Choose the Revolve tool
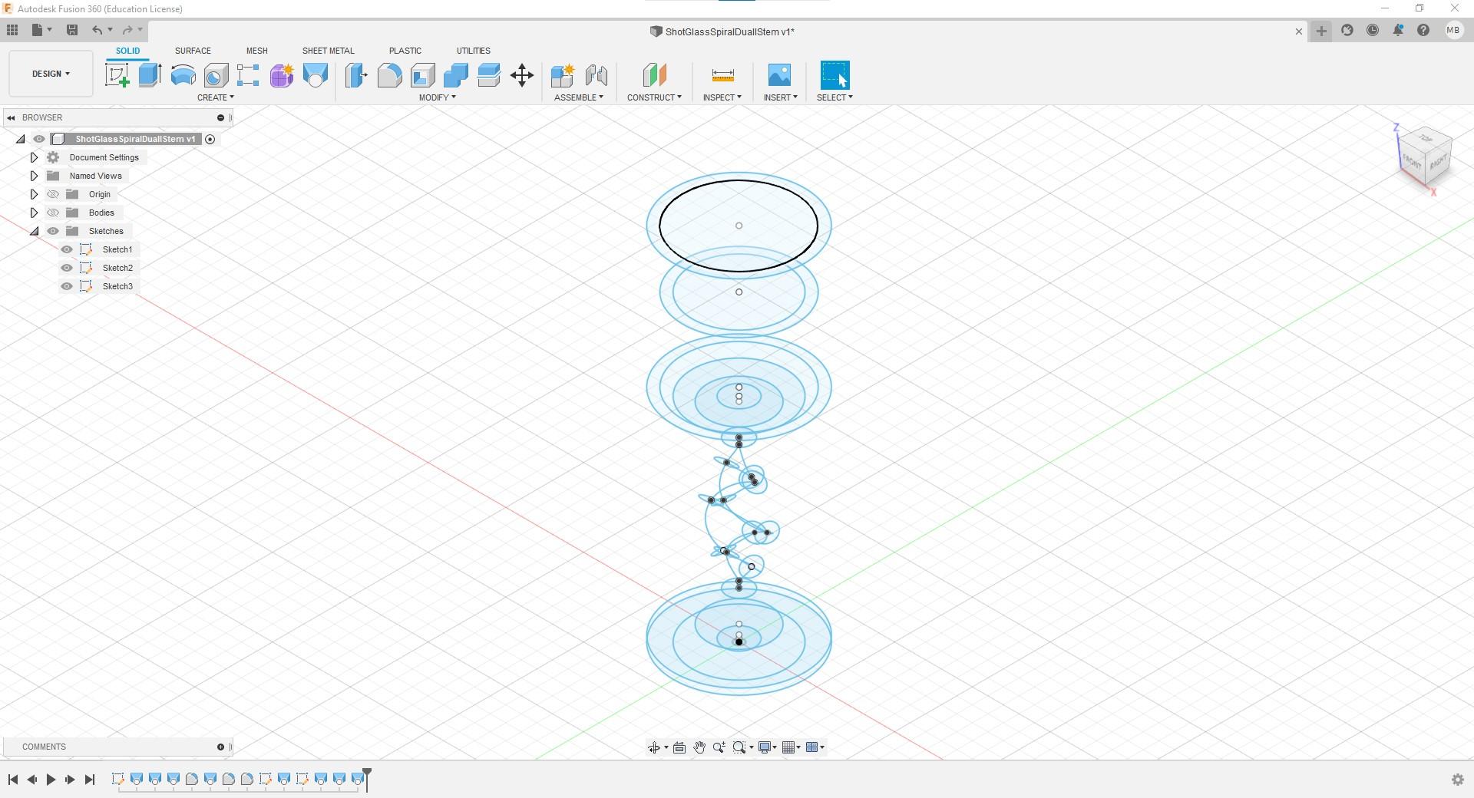1474x798 pixels. pyautogui.click(x=183, y=75)
